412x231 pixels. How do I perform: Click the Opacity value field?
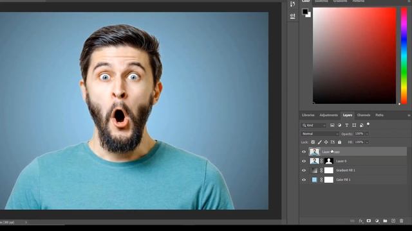pos(359,134)
